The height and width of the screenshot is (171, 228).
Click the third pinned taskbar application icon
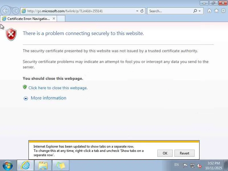tap(61, 166)
